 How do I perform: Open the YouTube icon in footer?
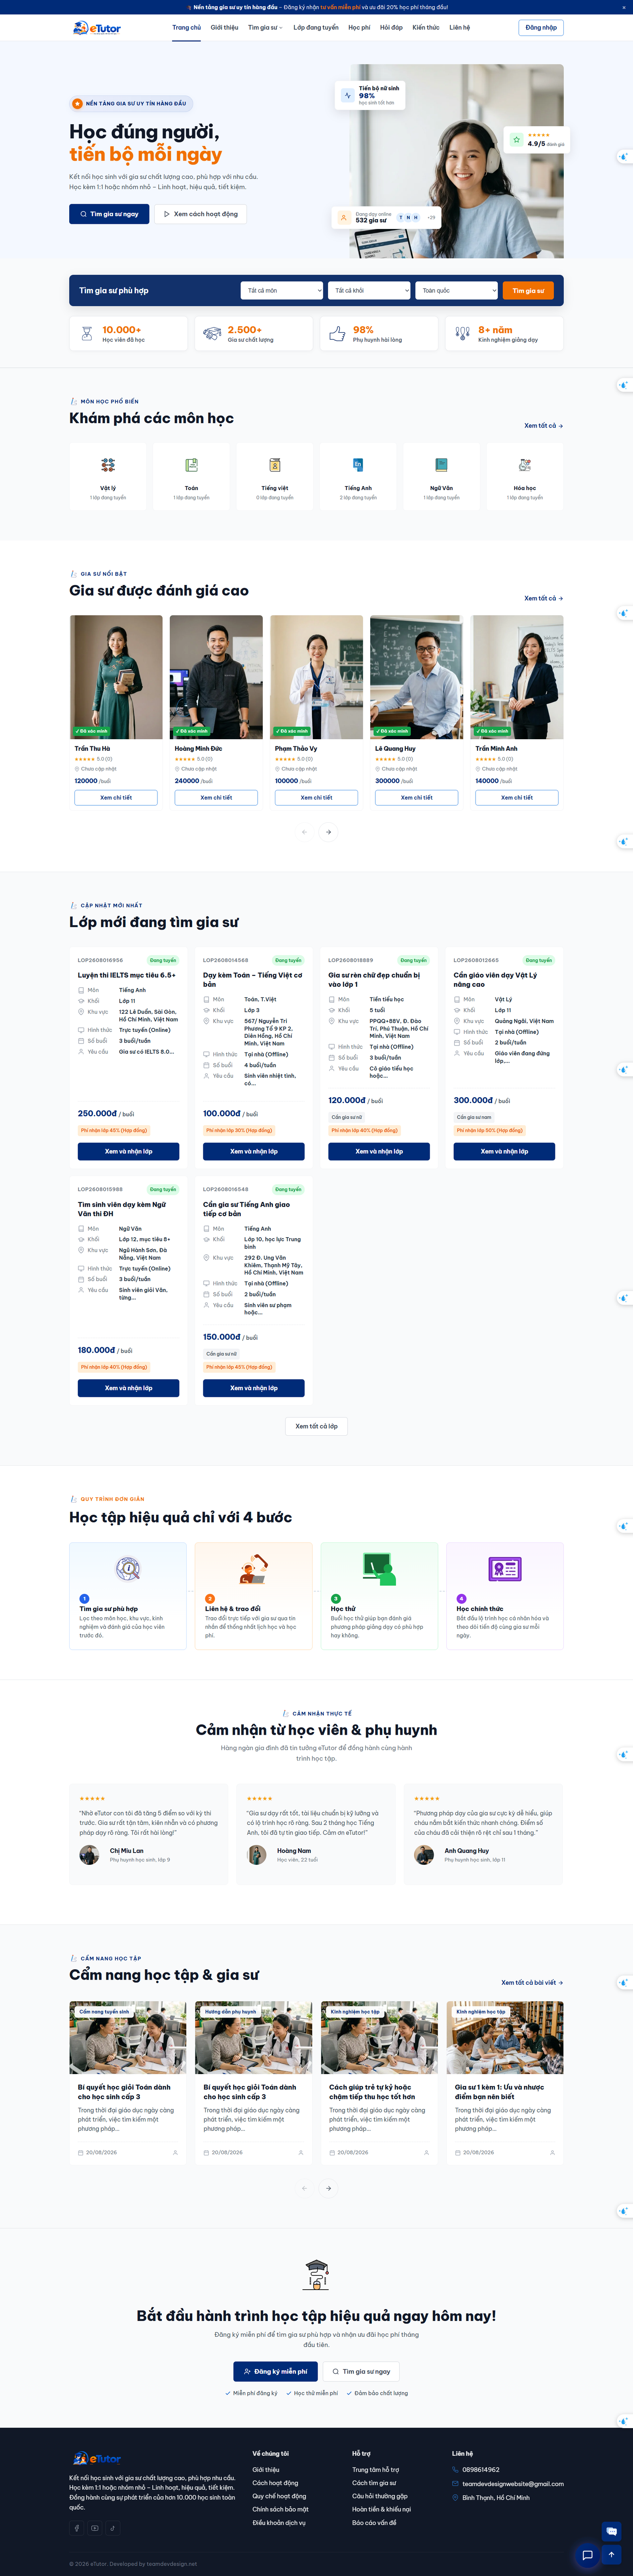coord(95,2527)
